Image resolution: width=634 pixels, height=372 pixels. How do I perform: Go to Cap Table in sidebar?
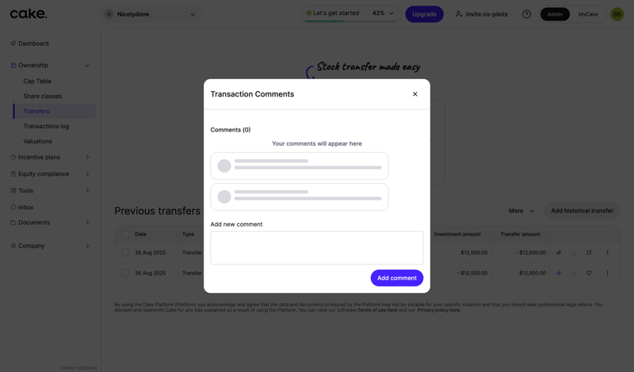pyautogui.click(x=37, y=81)
